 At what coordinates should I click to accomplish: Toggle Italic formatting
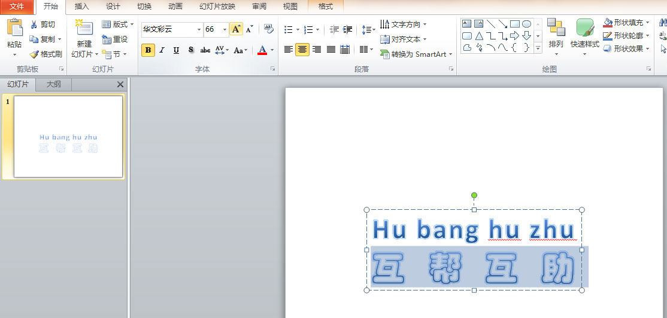coord(162,50)
